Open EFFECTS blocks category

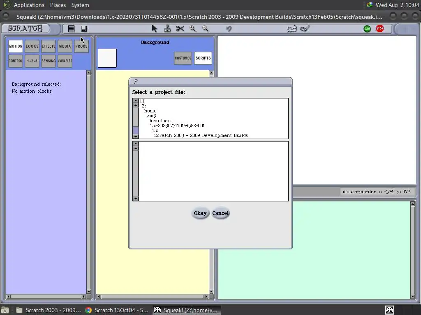click(49, 46)
